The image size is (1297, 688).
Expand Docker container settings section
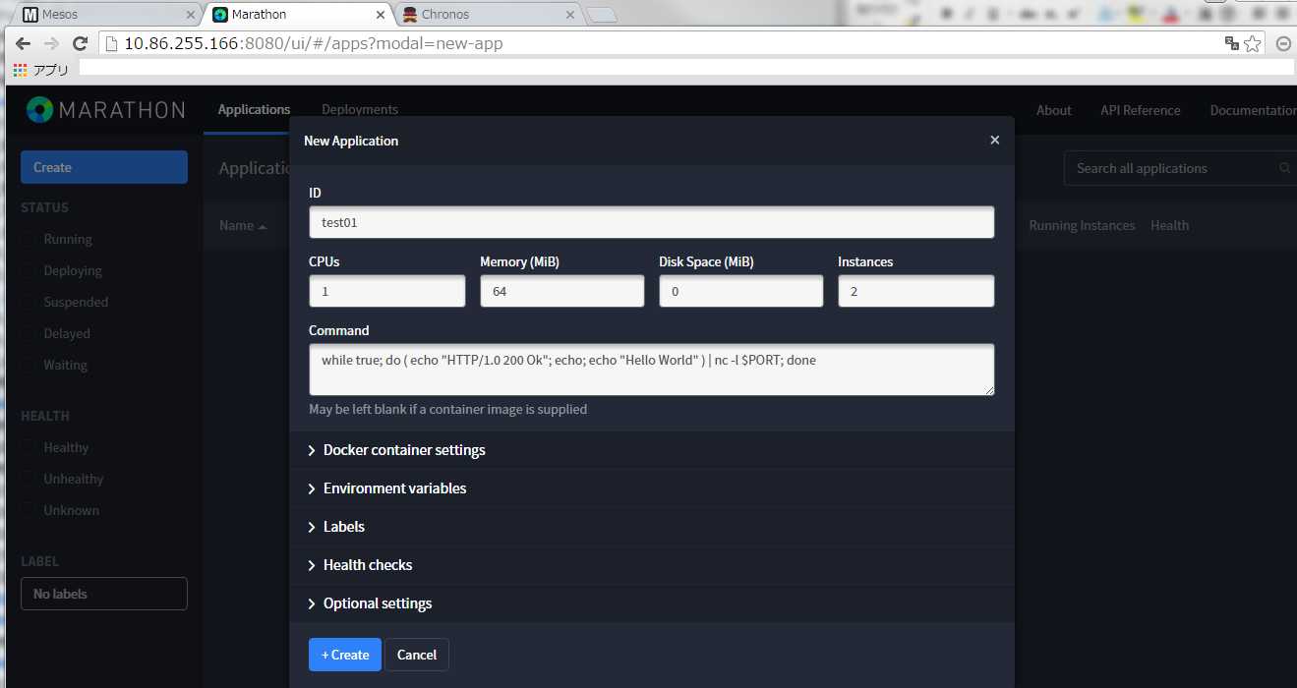[x=652, y=450]
